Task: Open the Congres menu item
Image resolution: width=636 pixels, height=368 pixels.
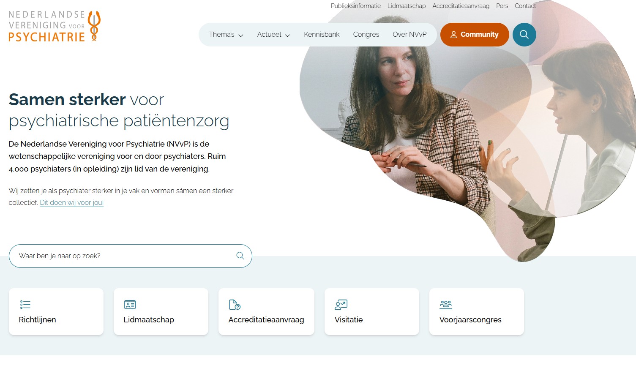Action: (x=366, y=35)
